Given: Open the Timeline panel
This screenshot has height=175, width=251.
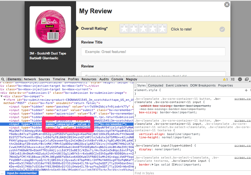Looking at the screenshot, I should 59,79.
